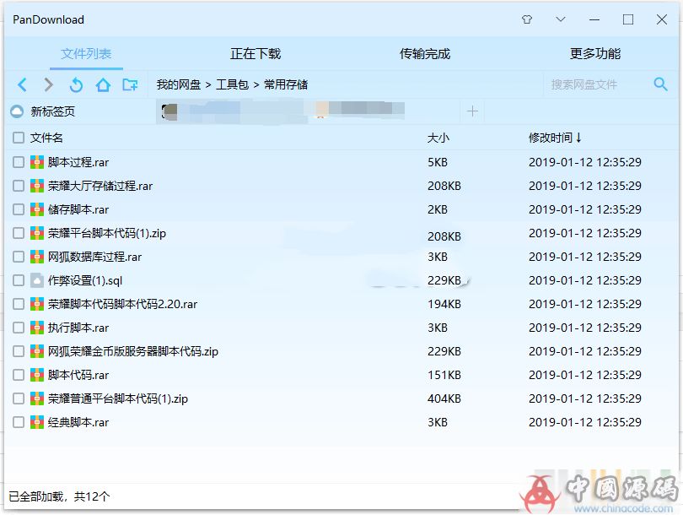Check the box for 执行脚本.rar

(x=19, y=328)
